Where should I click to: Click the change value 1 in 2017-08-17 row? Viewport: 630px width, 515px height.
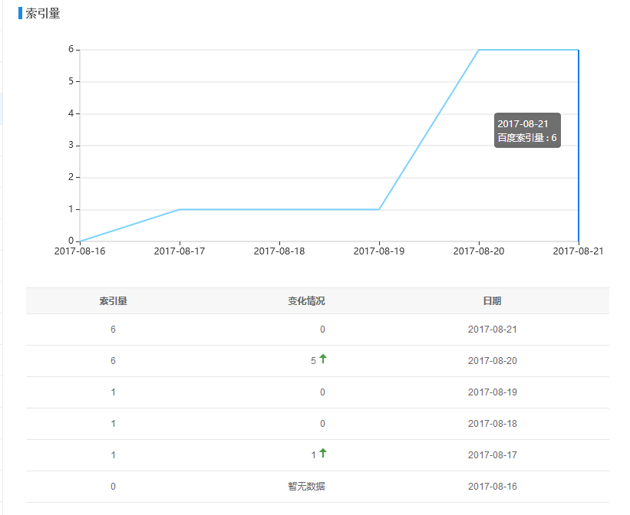313,455
